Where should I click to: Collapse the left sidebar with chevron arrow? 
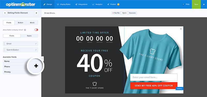pyautogui.click(x=42, y=59)
